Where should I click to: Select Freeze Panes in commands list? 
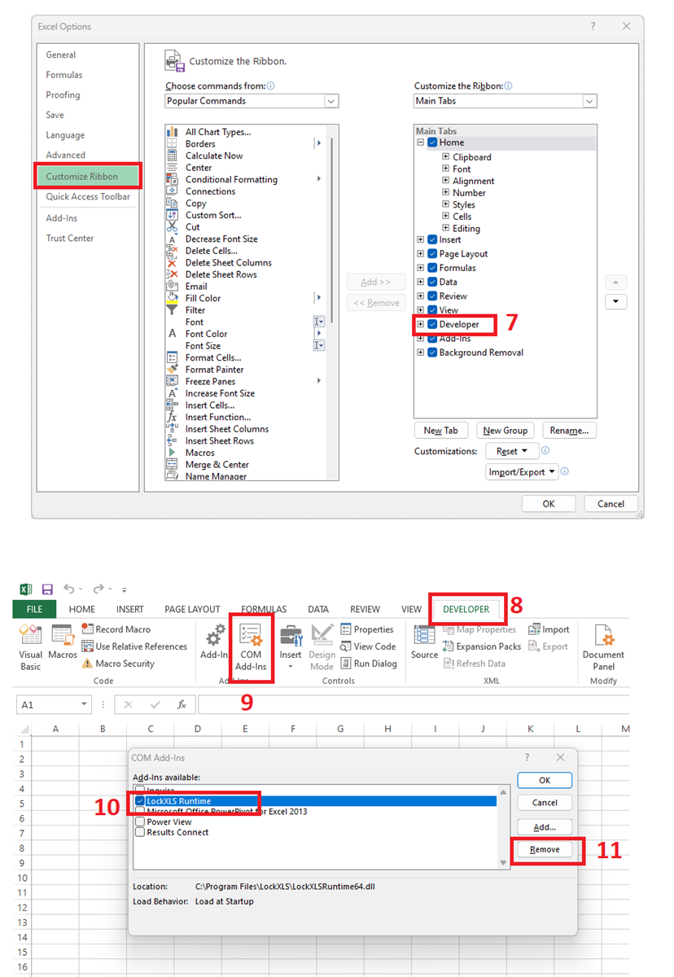coord(210,381)
